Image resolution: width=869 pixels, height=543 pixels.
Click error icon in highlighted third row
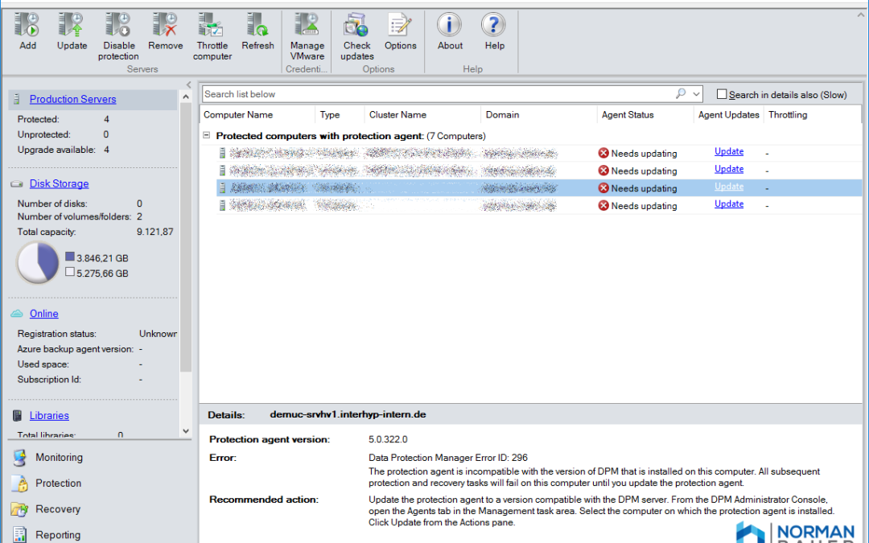[603, 188]
